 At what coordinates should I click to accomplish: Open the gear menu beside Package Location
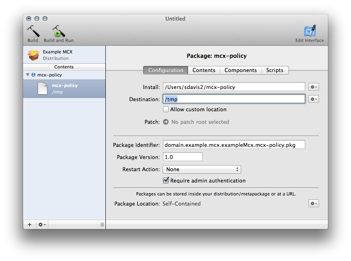[313, 204]
